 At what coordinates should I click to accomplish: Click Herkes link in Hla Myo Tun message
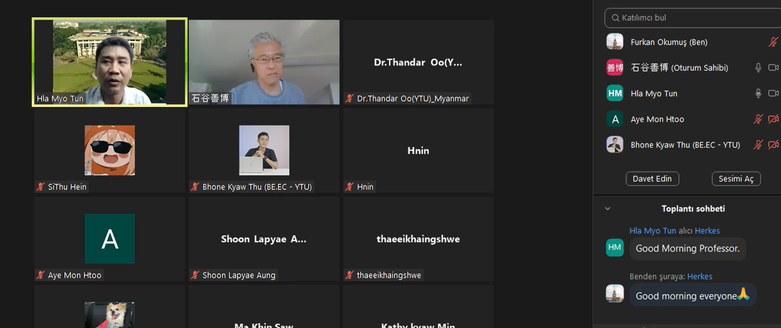coord(707,231)
